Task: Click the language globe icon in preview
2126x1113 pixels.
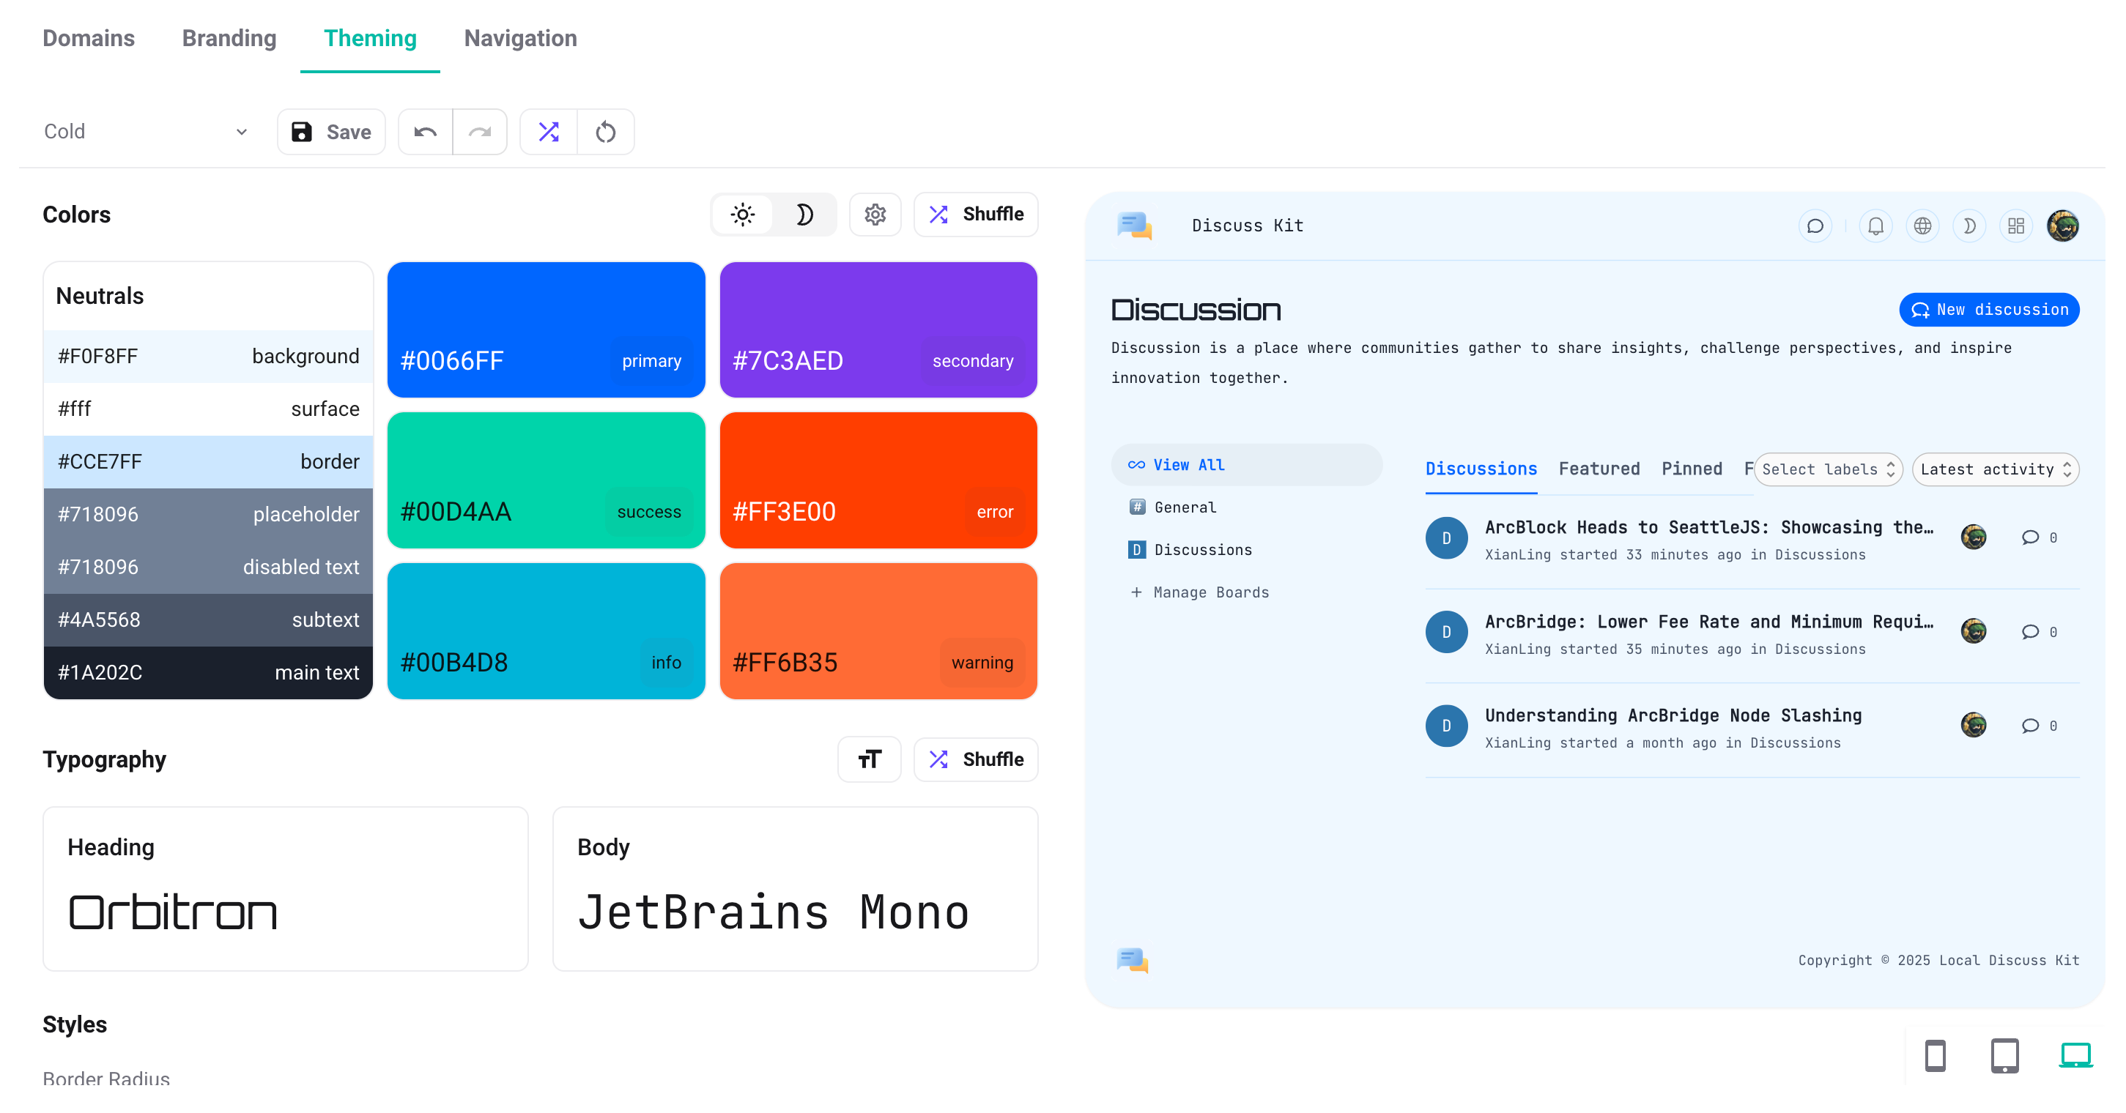Action: coord(1922,226)
